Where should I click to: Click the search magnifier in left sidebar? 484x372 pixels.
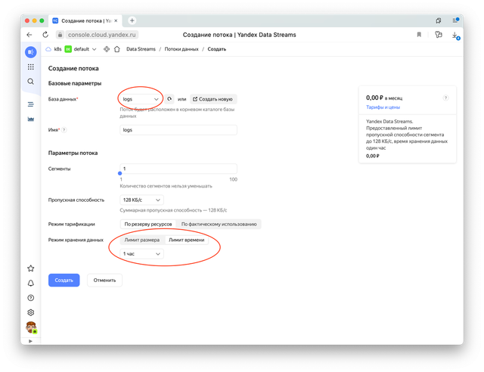[30, 81]
